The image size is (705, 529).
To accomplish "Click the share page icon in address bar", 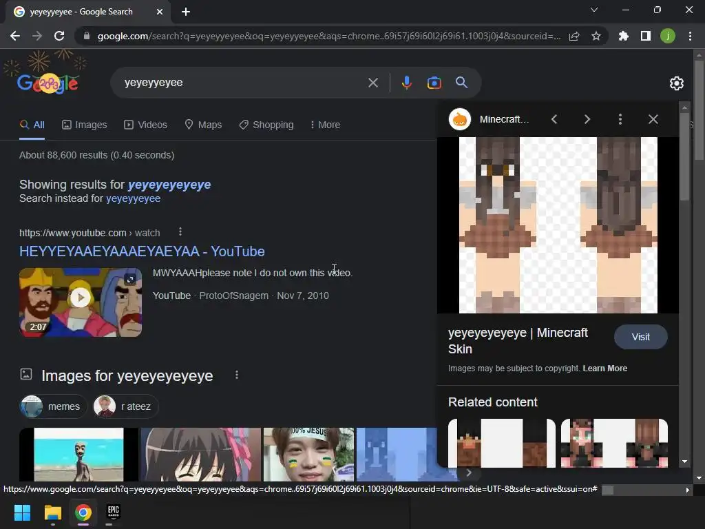I will [574, 36].
